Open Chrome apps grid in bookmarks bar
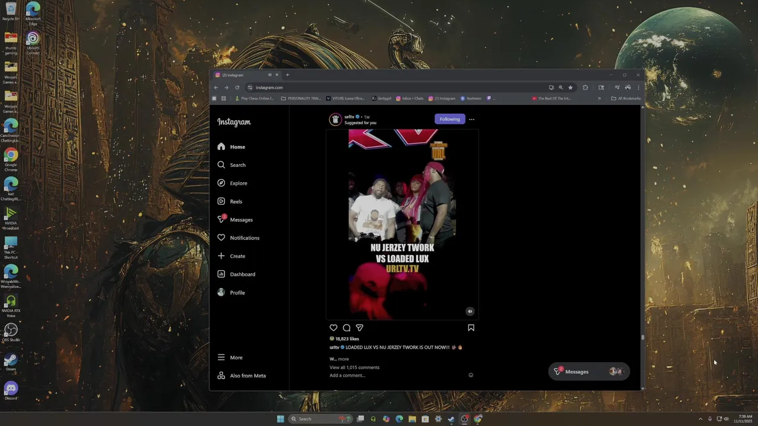 pos(223,98)
